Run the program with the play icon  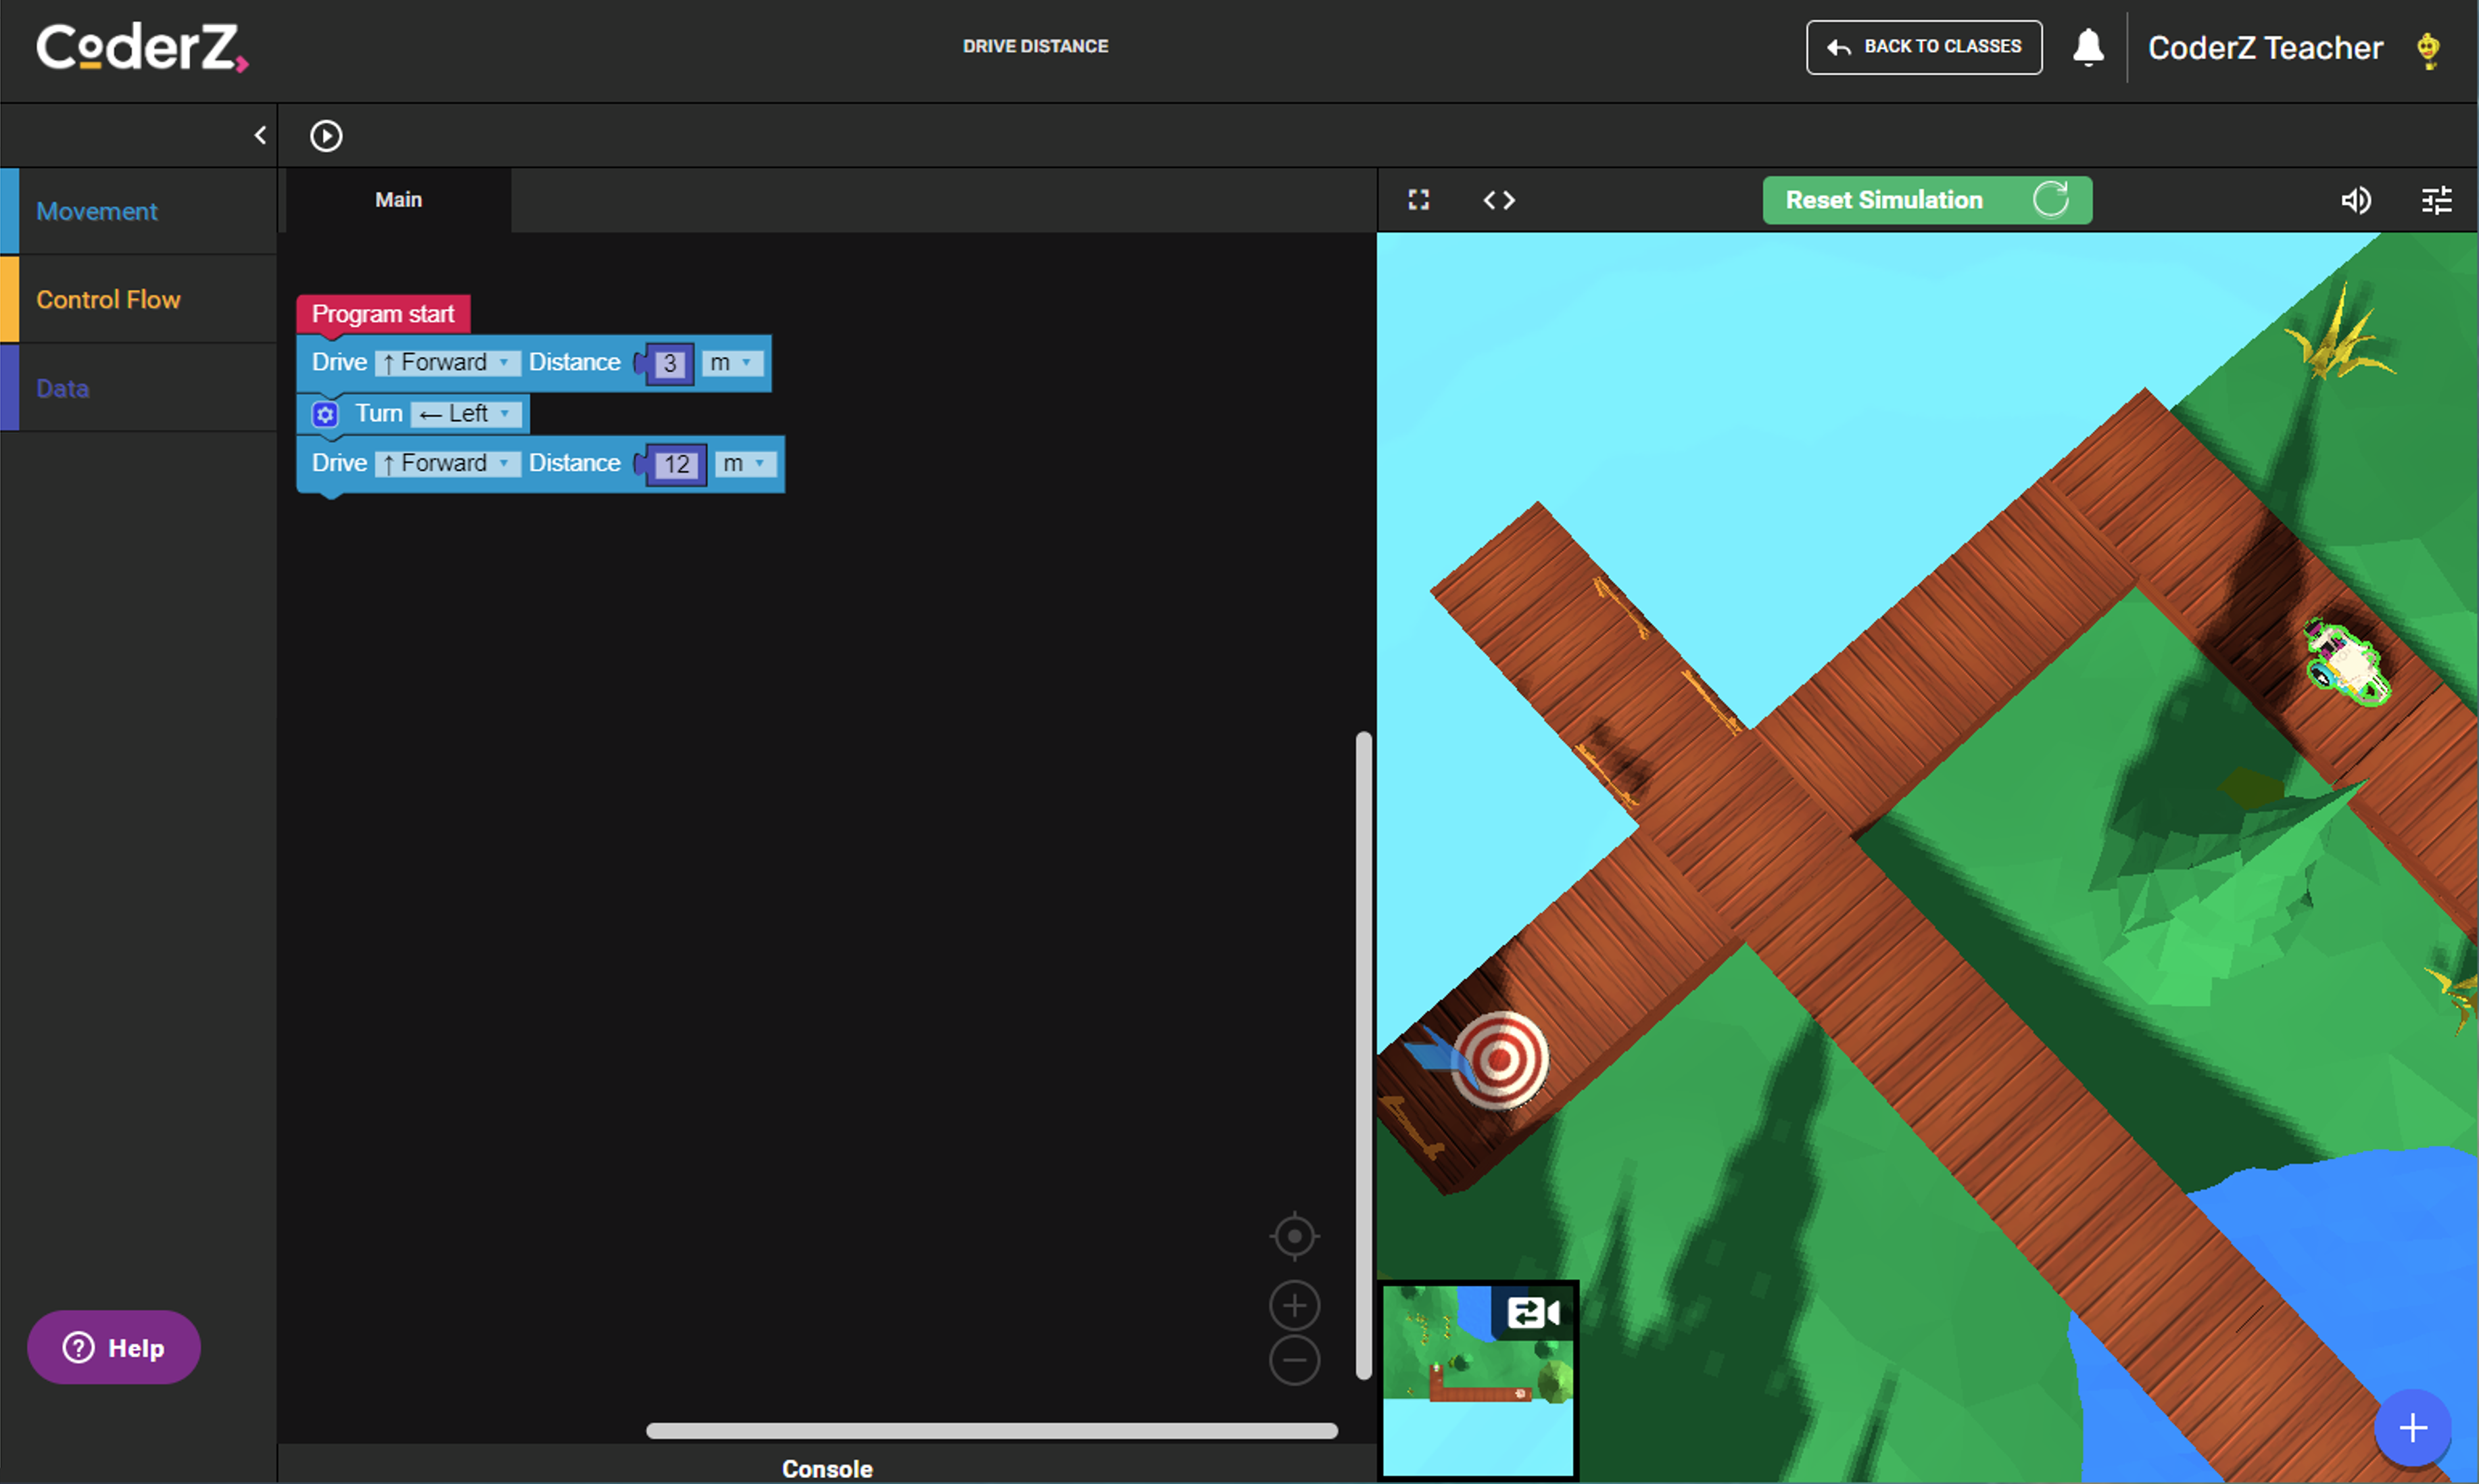[x=326, y=135]
